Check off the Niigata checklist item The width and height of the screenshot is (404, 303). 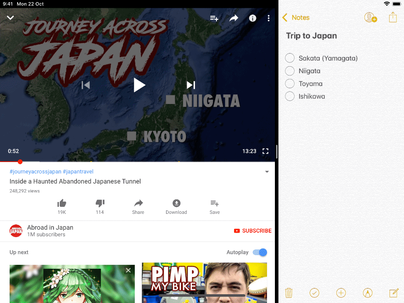(290, 71)
